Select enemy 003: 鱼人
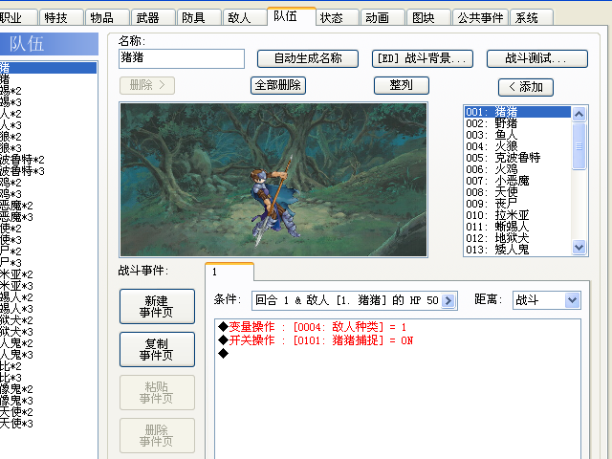 (x=517, y=135)
